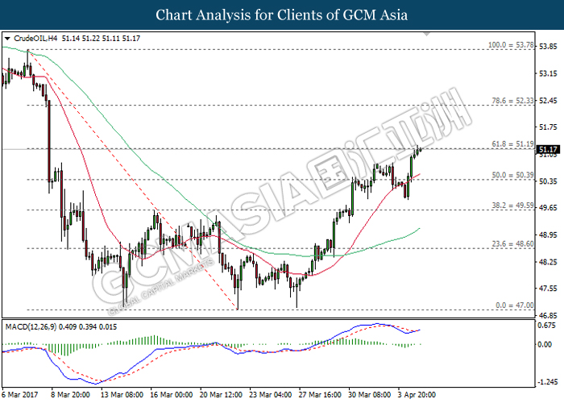Click the 46.85 price axis value
Viewport: 564px width, 403px height.
548,315
